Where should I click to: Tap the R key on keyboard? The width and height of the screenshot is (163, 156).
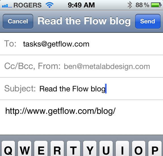[x=57, y=149]
